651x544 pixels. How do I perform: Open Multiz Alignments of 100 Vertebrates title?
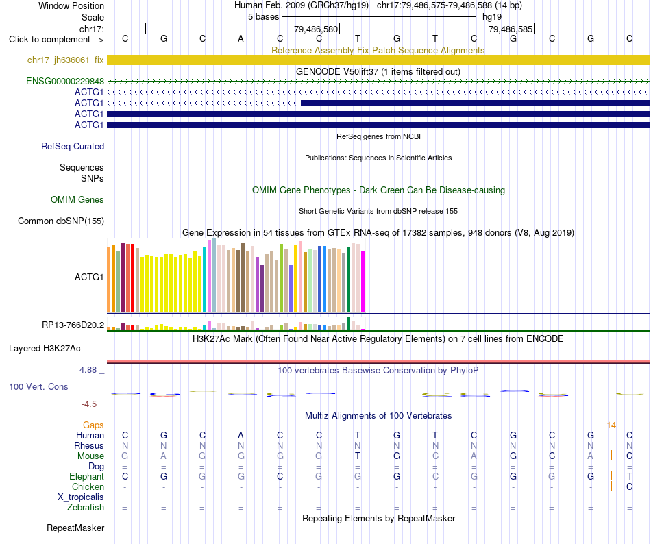tap(378, 415)
